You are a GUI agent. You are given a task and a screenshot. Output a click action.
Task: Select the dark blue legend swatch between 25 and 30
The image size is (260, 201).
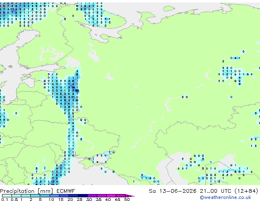coord(83,196)
